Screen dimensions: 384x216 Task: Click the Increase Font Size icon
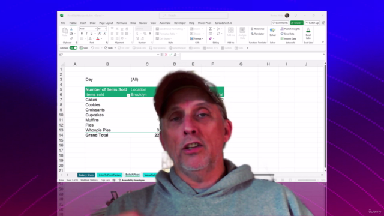[100, 34]
